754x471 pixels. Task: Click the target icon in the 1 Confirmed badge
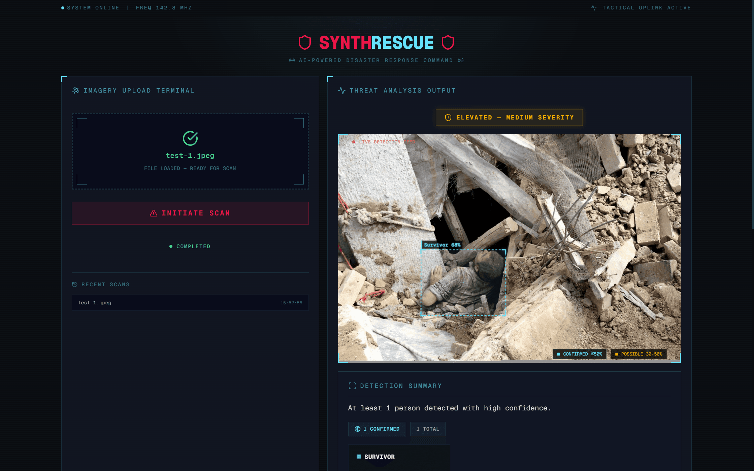tap(358, 429)
